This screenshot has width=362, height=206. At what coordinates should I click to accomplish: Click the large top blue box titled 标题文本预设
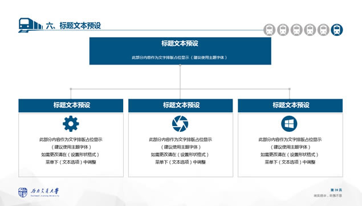coord(180,51)
